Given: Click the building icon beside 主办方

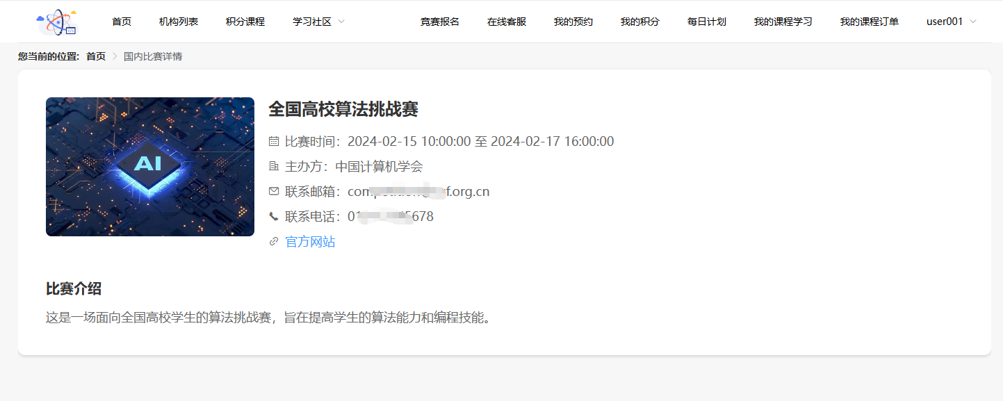Looking at the screenshot, I should tap(274, 167).
